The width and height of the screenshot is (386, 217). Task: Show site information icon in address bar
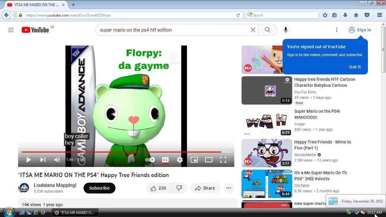click(x=15, y=15)
